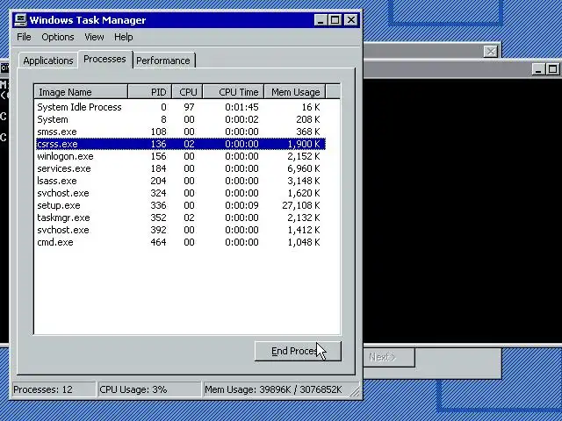Viewport: 562px width, 421px height.
Task: Sort by Mem Usage column header
Action: point(295,92)
